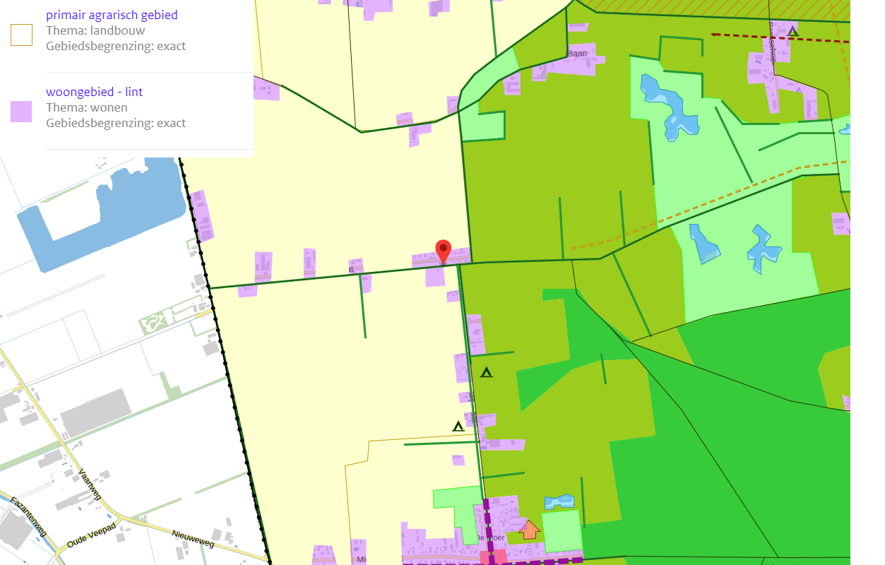
Task: Click the purple woongebied - lint swatch
Action: pyautogui.click(x=21, y=112)
